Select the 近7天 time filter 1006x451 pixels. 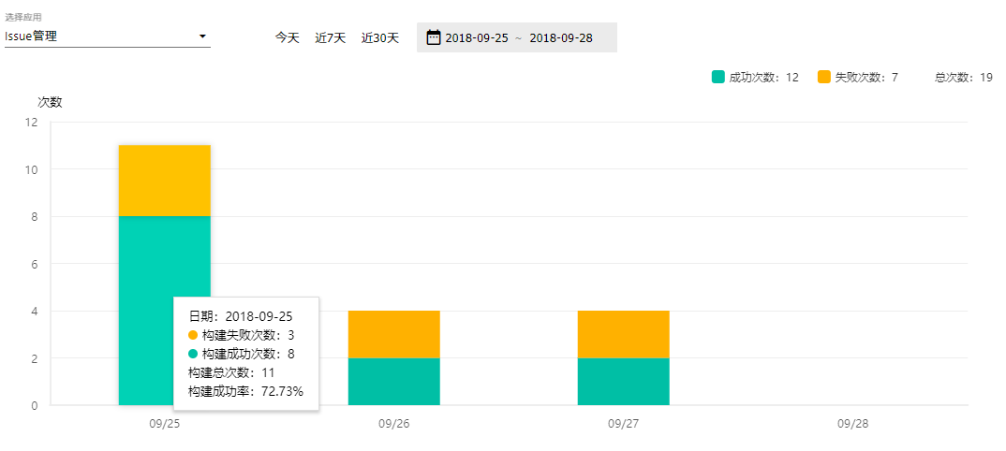pyautogui.click(x=331, y=37)
